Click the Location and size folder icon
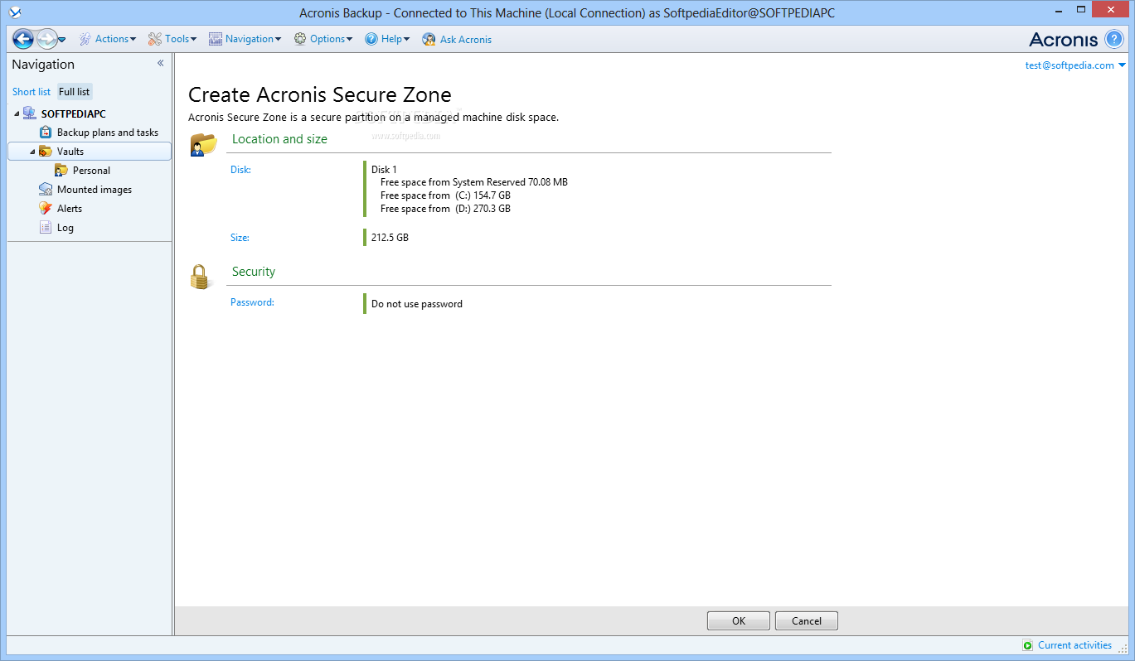This screenshot has height=661, width=1135. pyautogui.click(x=202, y=144)
